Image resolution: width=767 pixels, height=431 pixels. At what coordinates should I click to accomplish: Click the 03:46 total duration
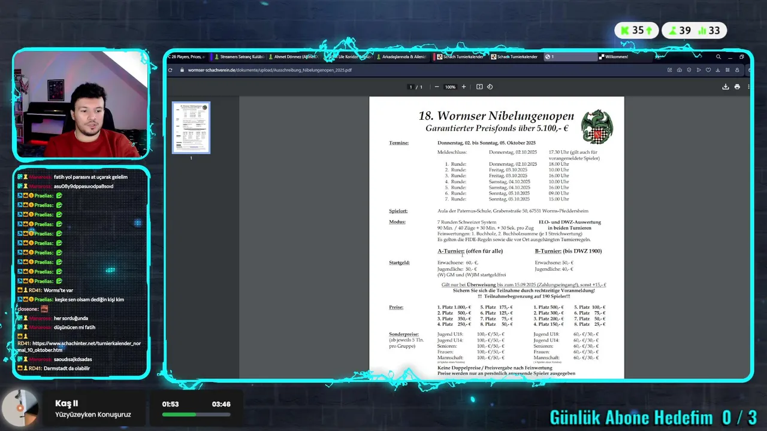point(221,404)
